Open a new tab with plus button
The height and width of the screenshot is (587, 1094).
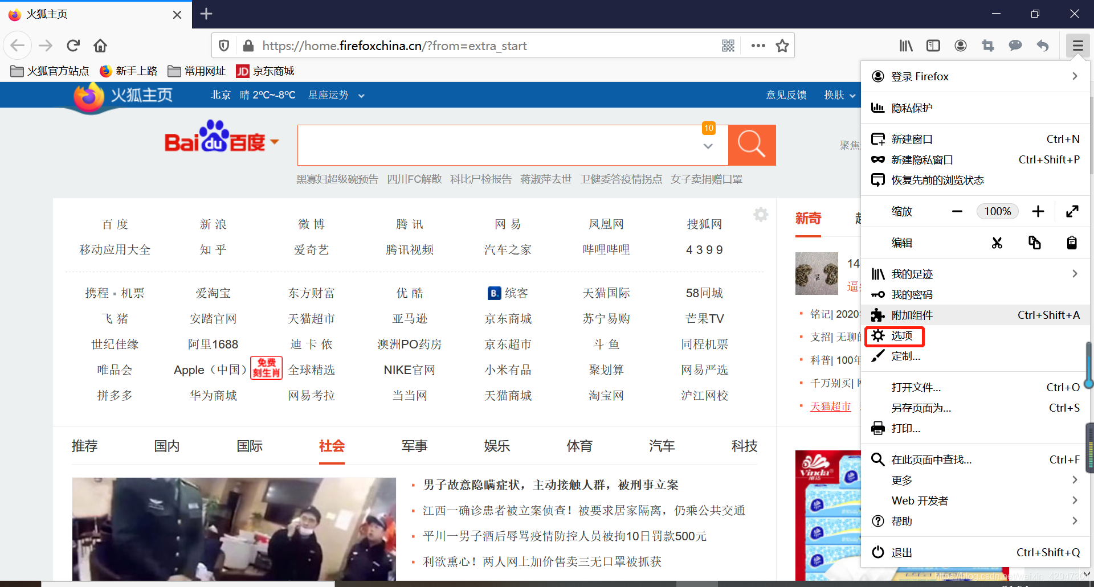click(206, 14)
